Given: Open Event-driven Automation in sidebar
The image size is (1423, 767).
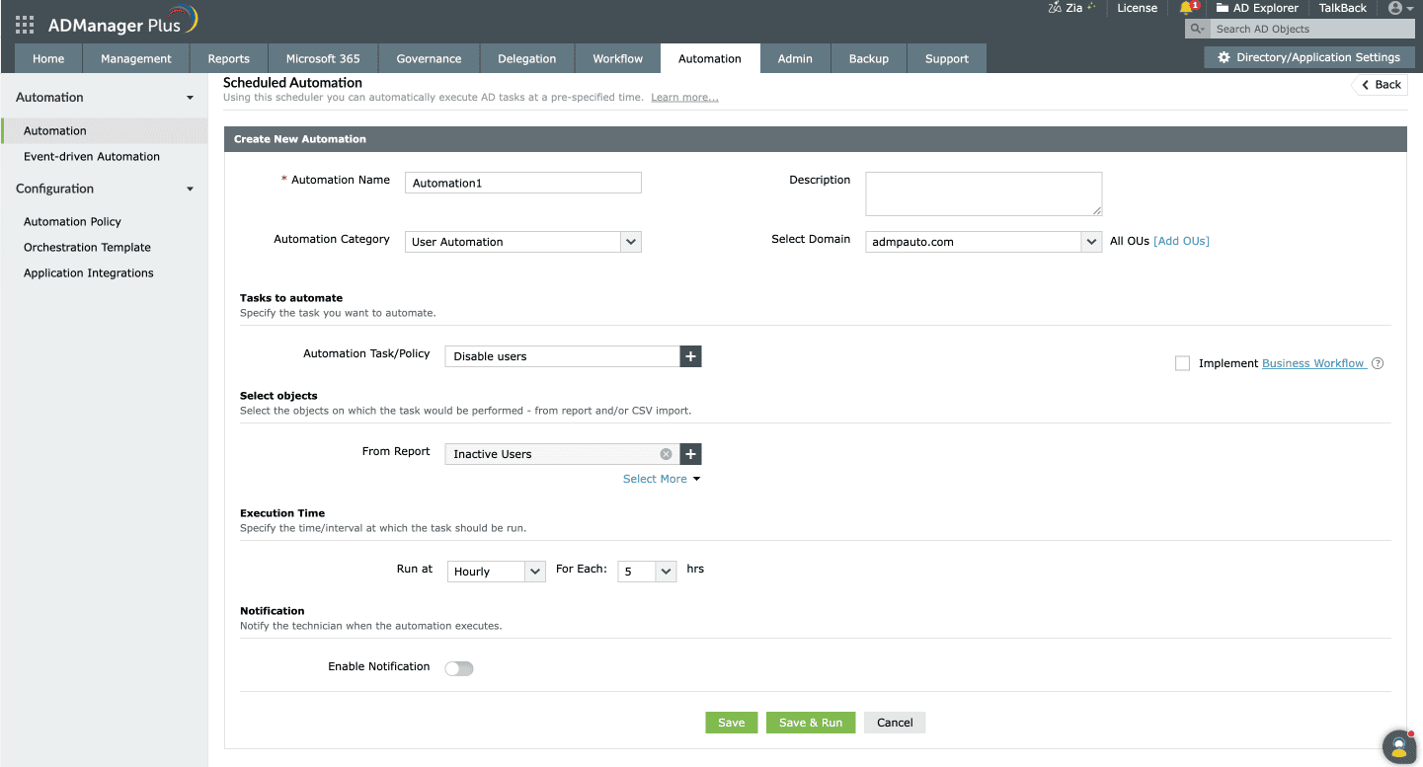Looking at the screenshot, I should [92, 156].
